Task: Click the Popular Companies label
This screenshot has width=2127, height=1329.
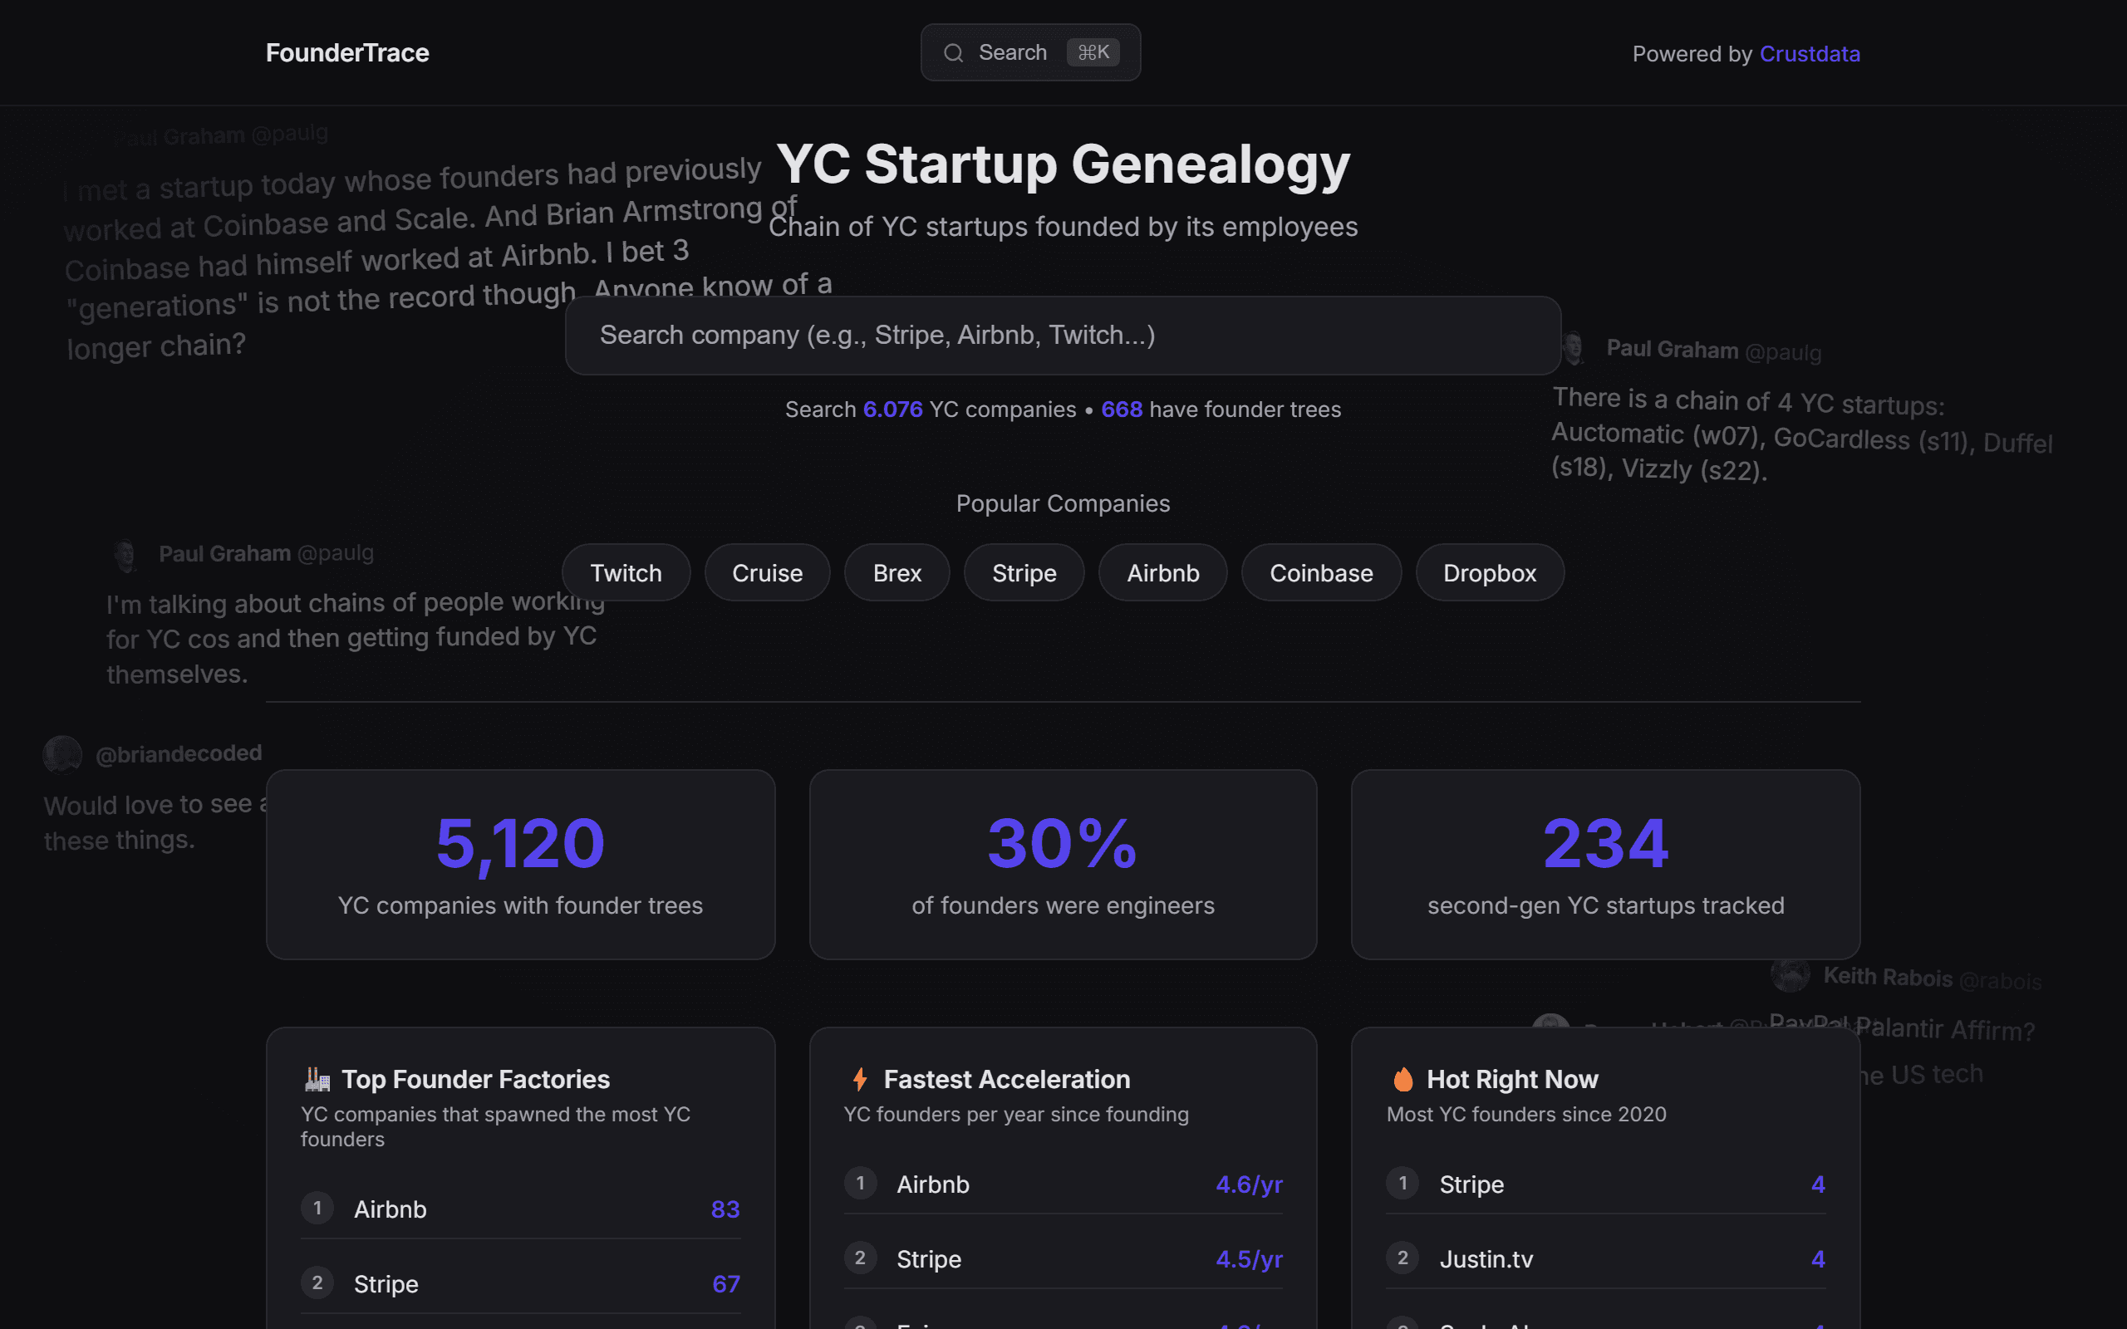Action: [1063, 503]
